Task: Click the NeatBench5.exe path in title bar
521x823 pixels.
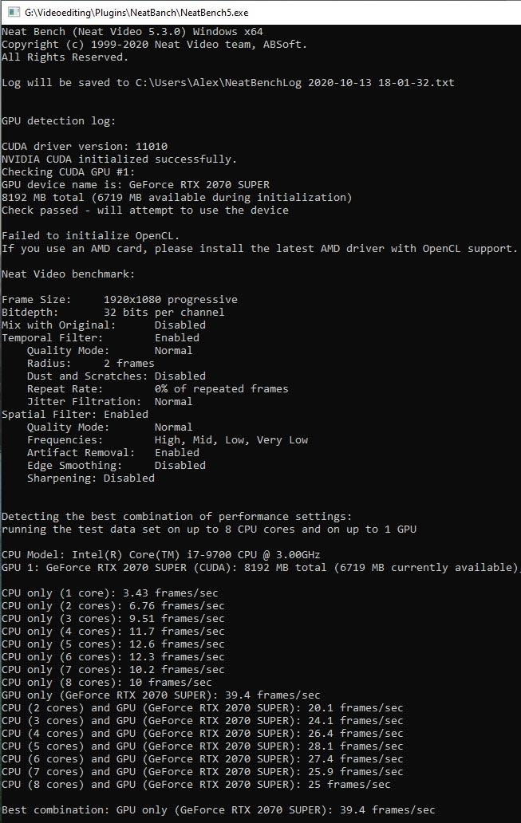Action: click(x=136, y=12)
